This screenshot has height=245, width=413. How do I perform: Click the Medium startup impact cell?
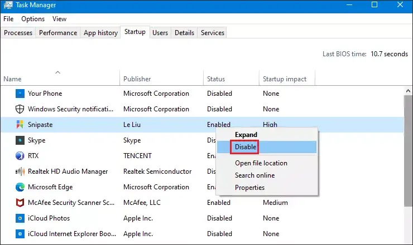pyautogui.click(x=275, y=203)
